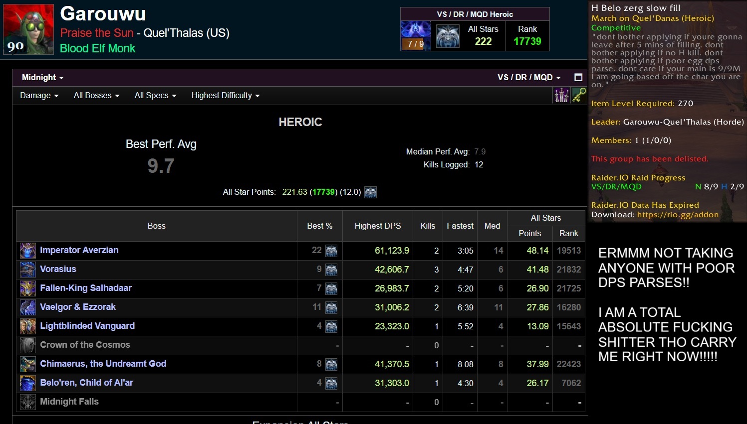Open the VS / DR / MQD zone dropdown
747x424 pixels.
(x=529, y=78)
